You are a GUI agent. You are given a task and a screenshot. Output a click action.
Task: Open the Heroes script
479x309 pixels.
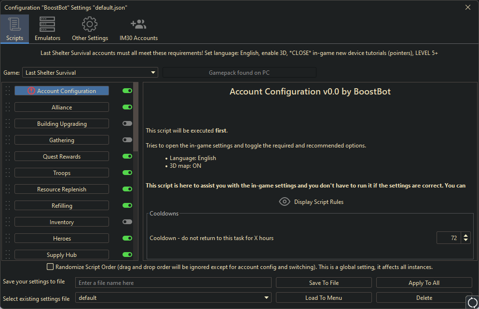[x=61, y=238]
